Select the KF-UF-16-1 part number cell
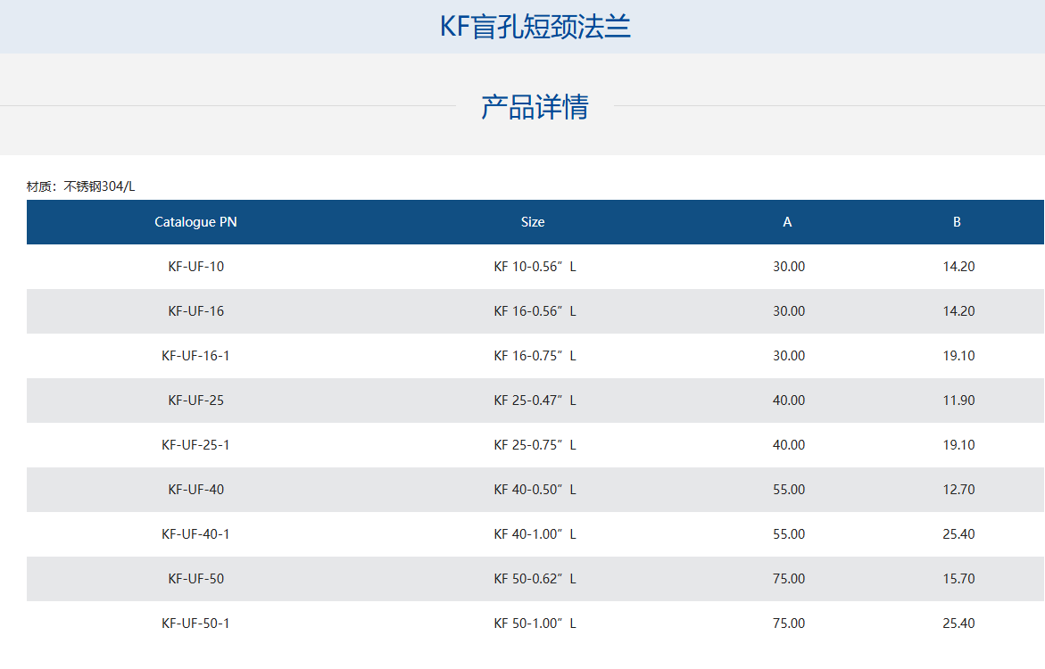1045x669 pixels. (x=195, y=356)
